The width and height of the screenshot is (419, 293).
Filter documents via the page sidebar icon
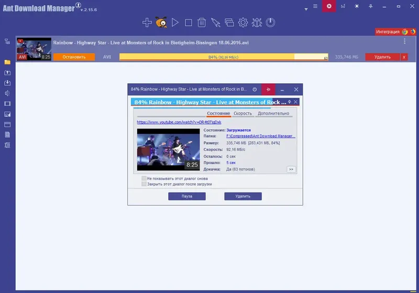point(7,135)
